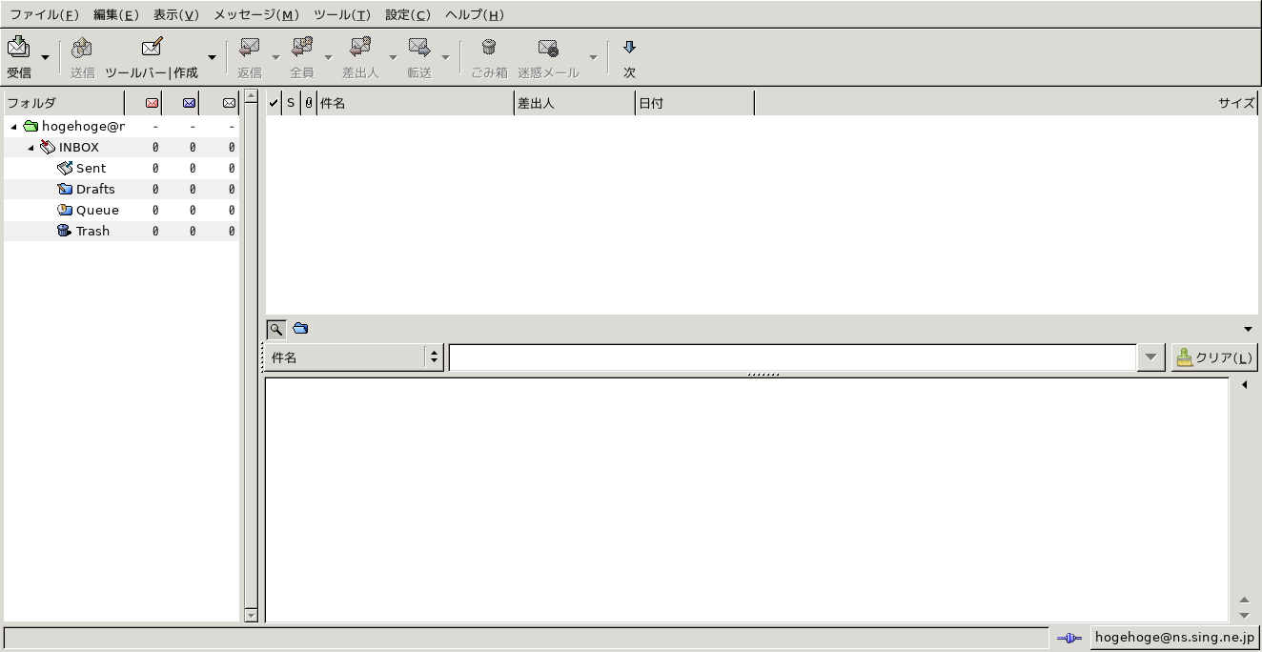The height and width of the screenshot is (652, 1262).
Task: Click the message body pane
Action: tap(746, 500)
